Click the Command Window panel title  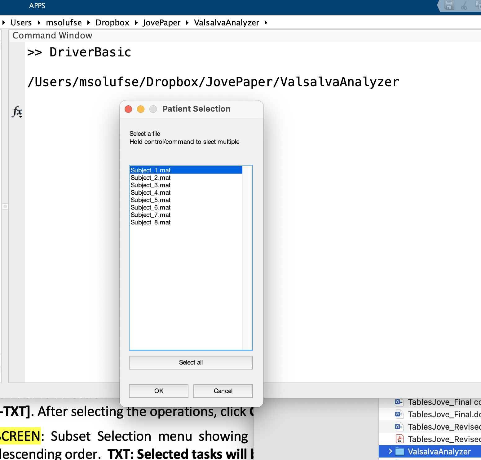52,35
